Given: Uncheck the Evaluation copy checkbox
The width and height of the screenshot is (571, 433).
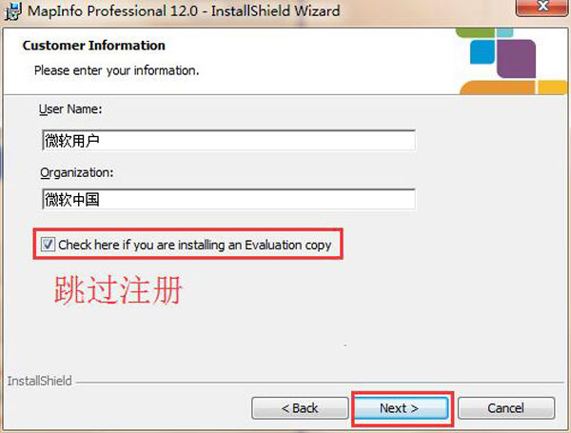Looking at the screenshot, I should (48, 245).
